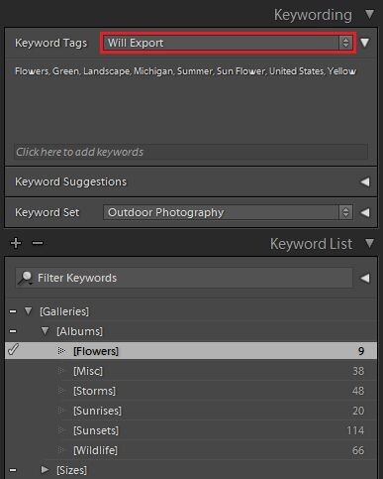Collapse the Keyword List panel header

point(370,243)
